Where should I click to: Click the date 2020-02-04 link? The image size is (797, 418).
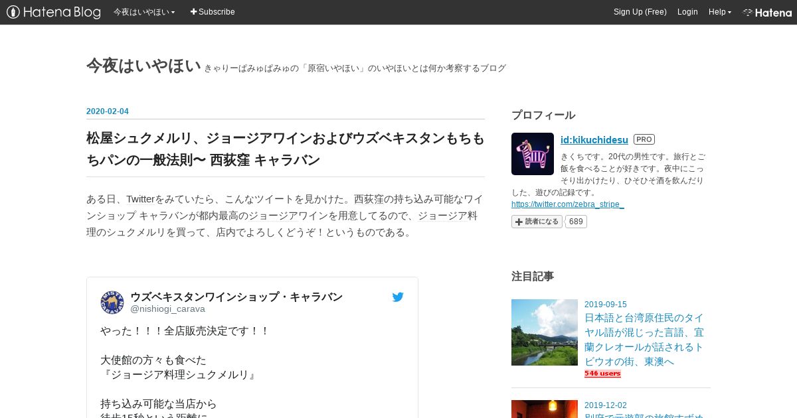[108, 111]
